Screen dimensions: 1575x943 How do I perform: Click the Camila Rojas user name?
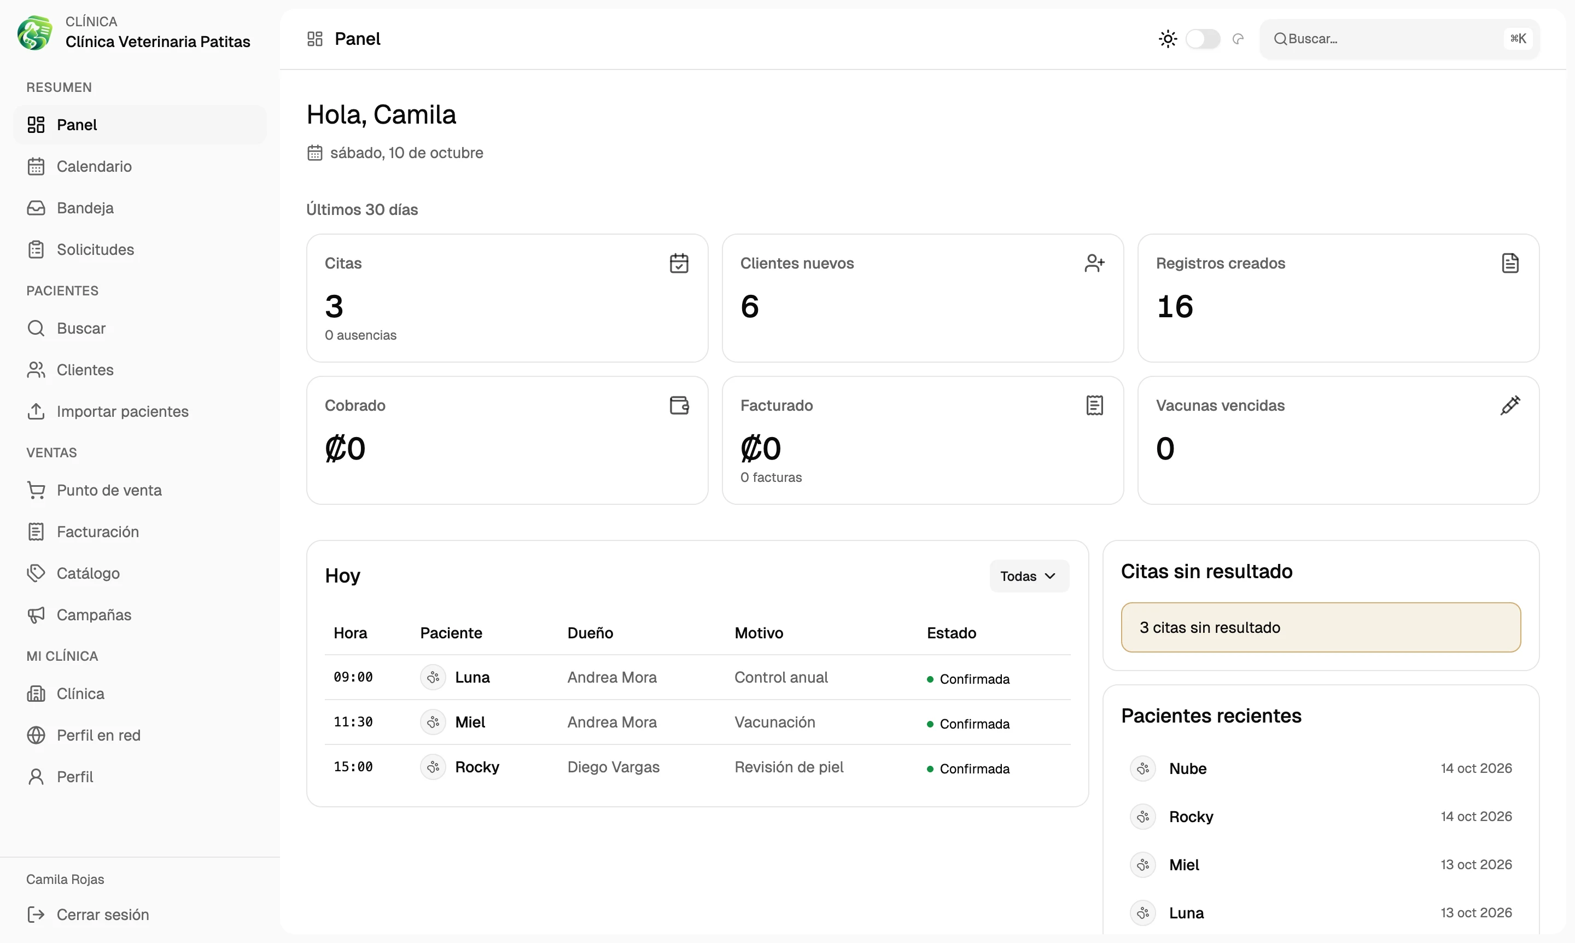point(66,880)
